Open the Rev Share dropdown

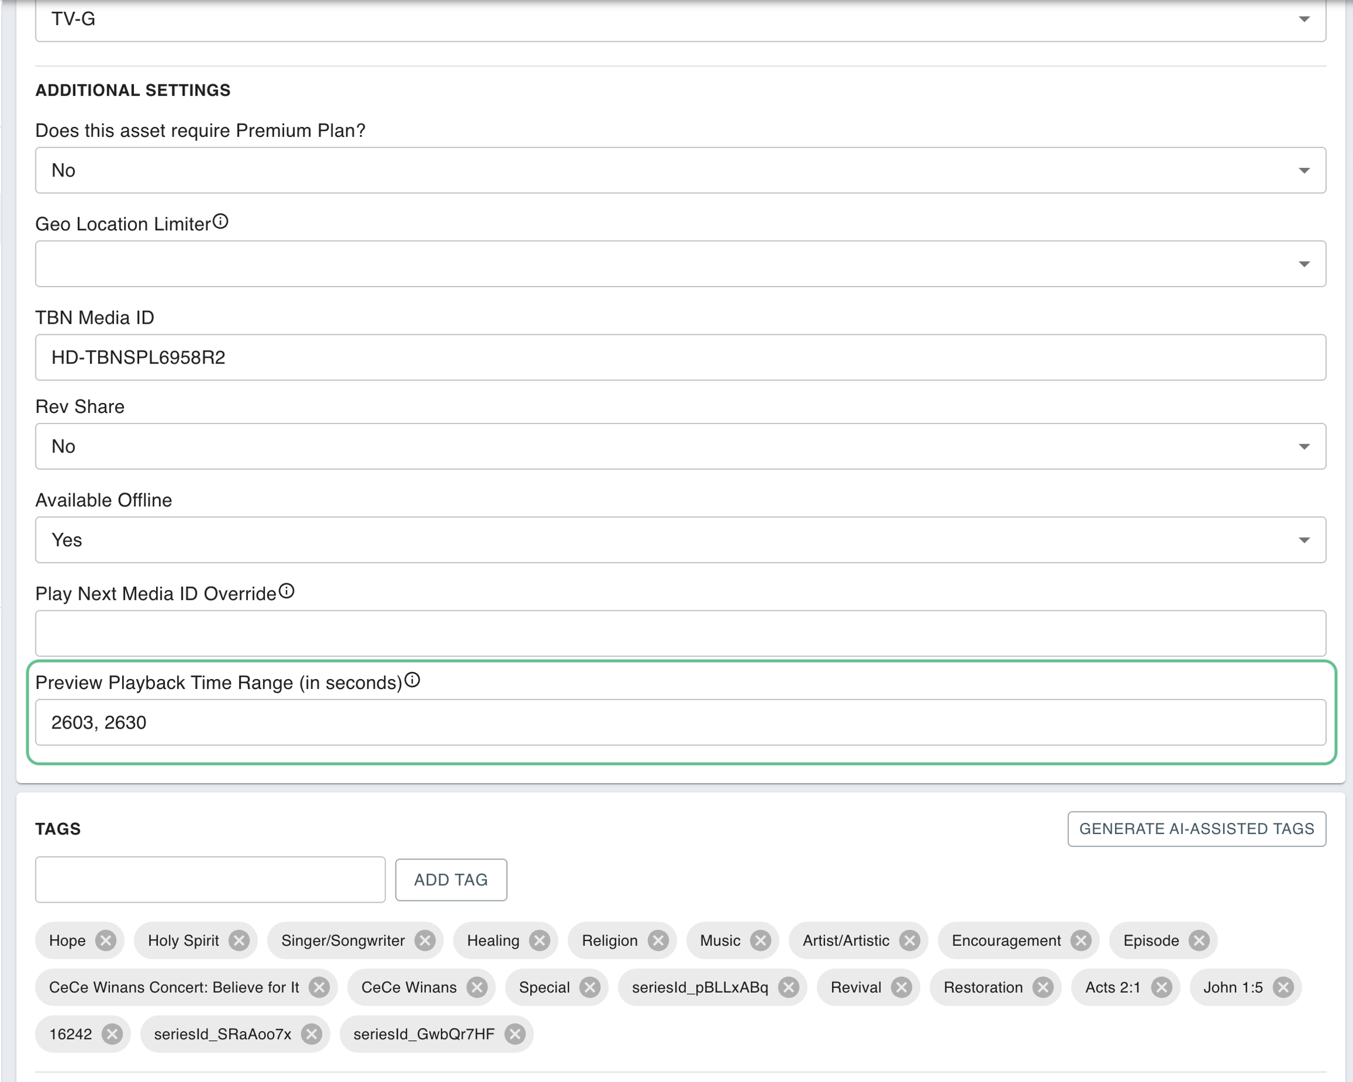680,446
